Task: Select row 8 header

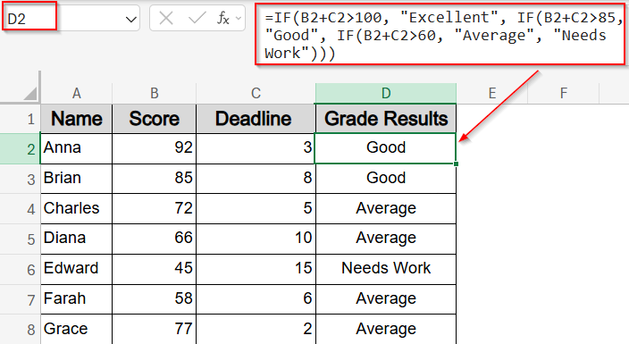Action: click(x=20, y=329)
